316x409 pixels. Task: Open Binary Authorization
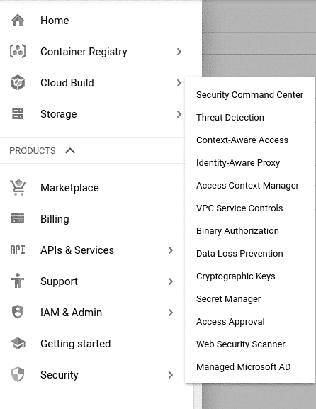click(x=237, y=231)
